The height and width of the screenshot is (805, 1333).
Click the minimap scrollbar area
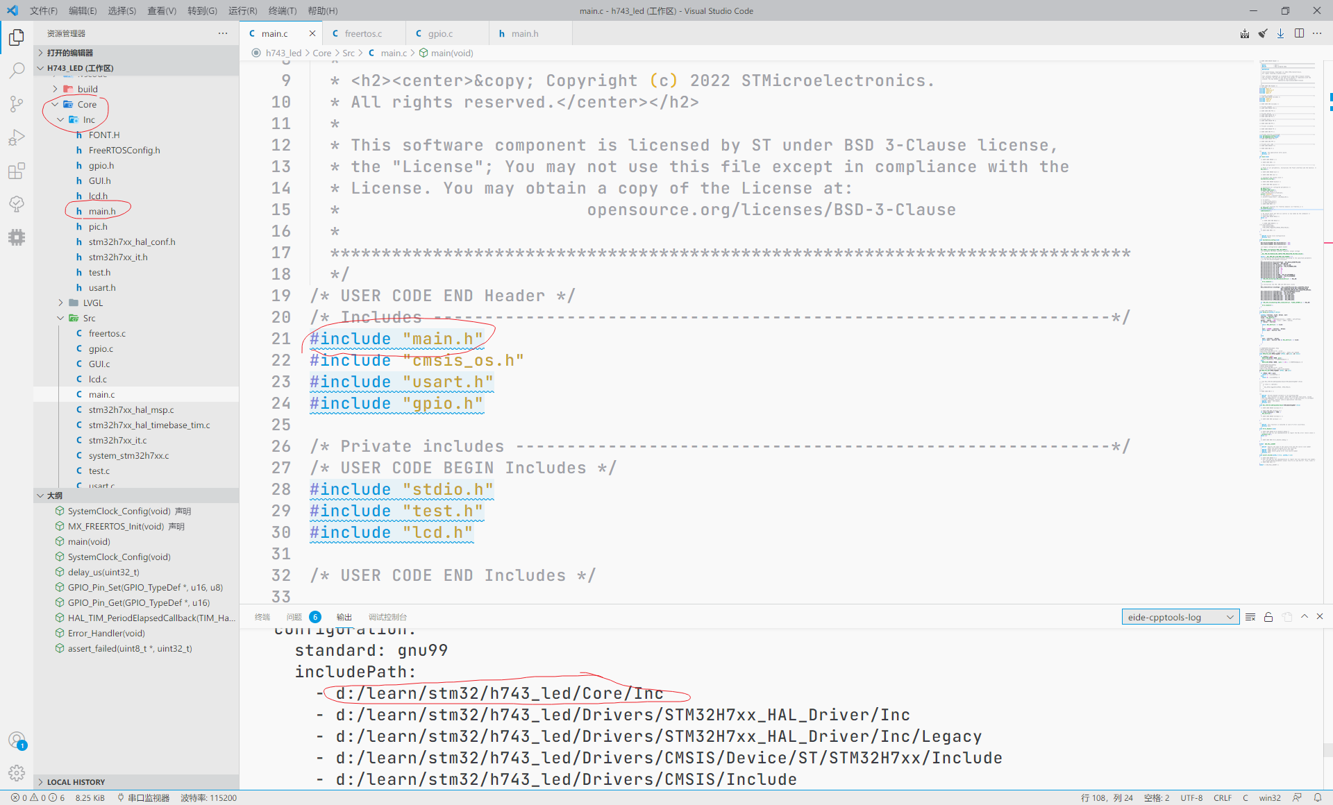click(x=1288, y=278)
